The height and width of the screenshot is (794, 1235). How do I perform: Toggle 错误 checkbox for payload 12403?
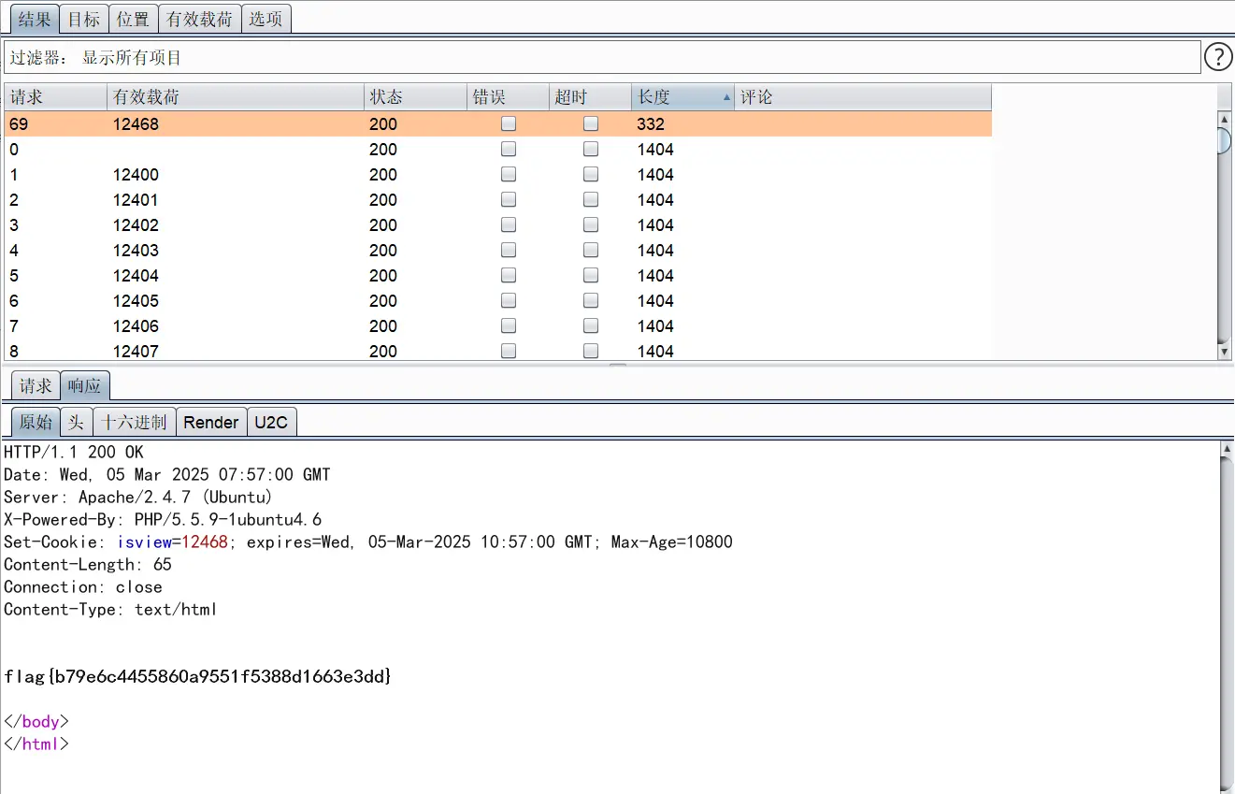(509, 251)
